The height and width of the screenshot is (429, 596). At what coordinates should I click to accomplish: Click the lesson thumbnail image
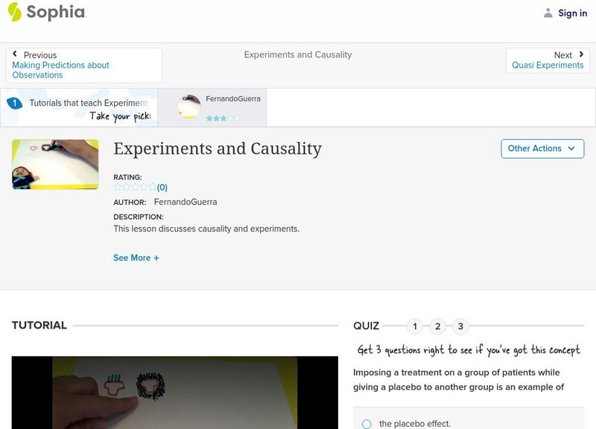[55, 165]
